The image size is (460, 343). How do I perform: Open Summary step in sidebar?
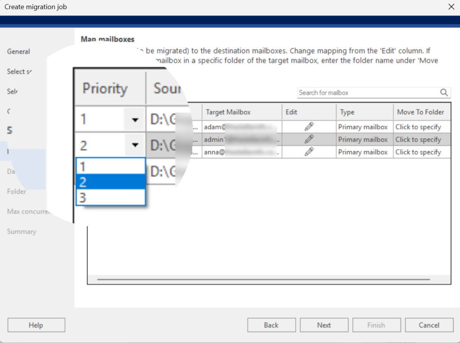(22, 232)
